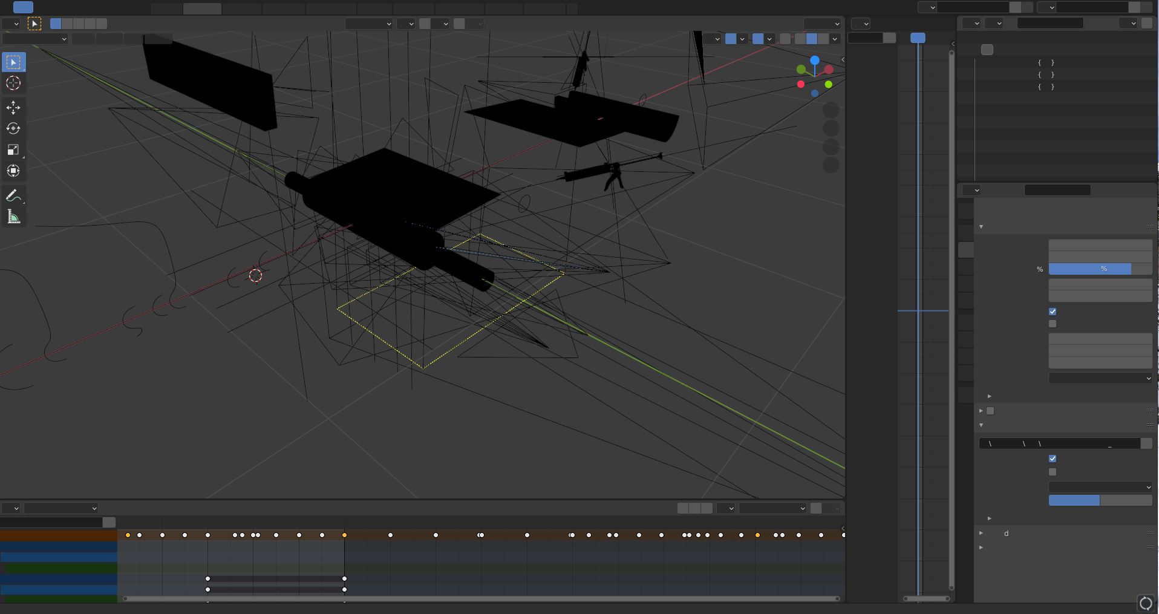Open the outliner filter dropdown
The width and height of the screenshot is (1159, 614).
(1128, 23)
